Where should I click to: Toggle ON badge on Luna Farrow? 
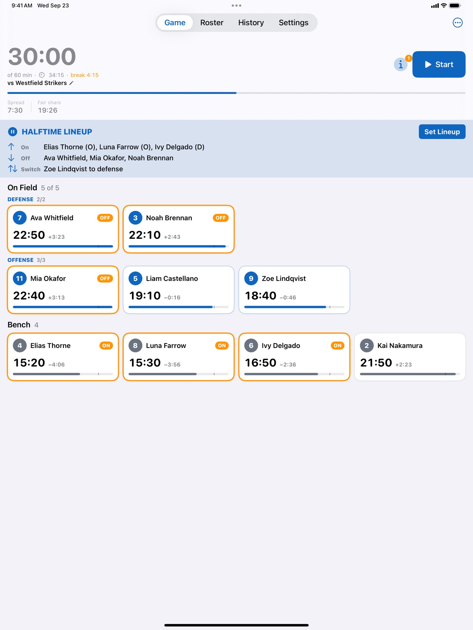coord(222,345)
